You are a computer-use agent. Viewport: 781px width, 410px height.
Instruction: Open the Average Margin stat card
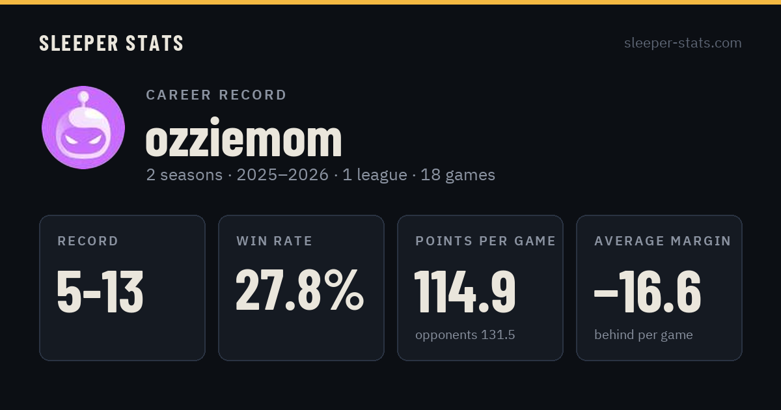(x=659, y=288)
